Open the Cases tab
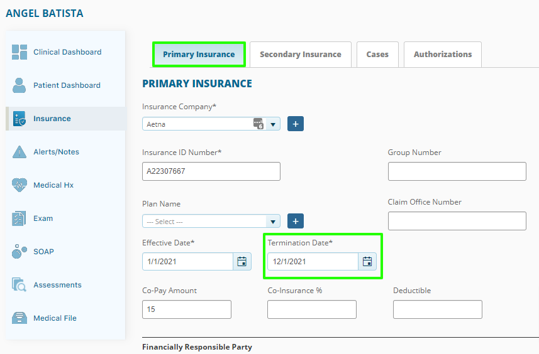The height and width of the screenshot is (354, 539). click(x=377, y=55)
